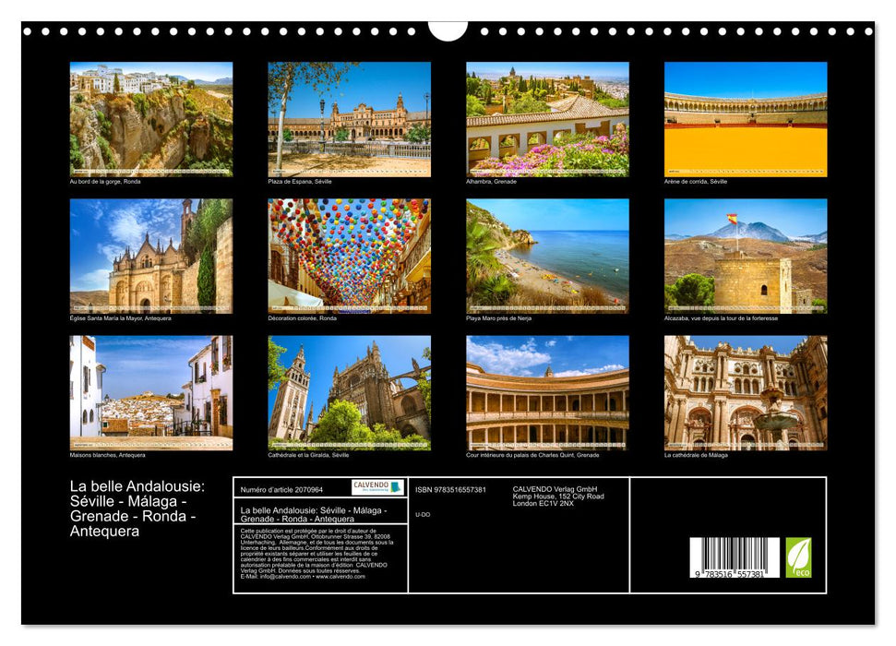Open the Playa Maro près de Nerja picture
This screenshot has height=646, width=896.
548,254
